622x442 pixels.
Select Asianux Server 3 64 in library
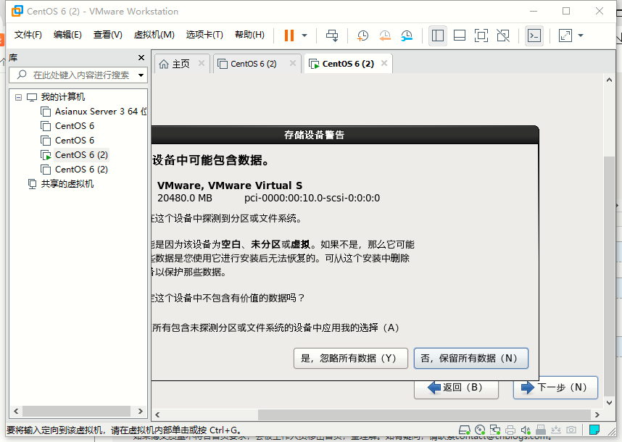pyautogui.click(x=94, y=112)
